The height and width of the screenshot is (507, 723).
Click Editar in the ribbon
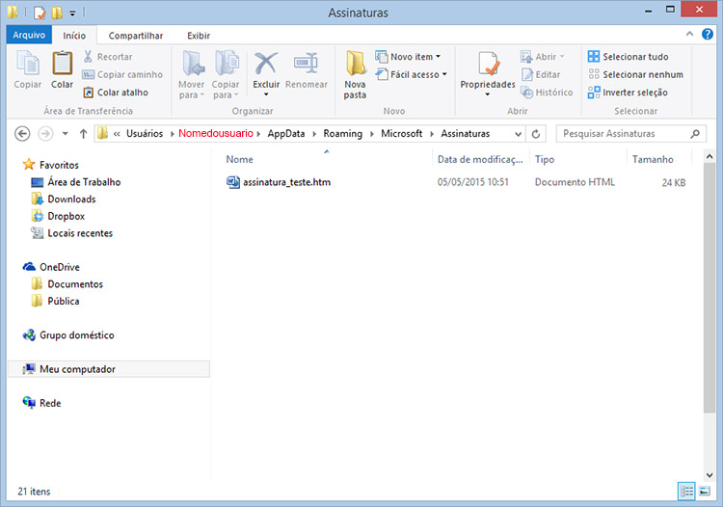pyautogui.click(x=541, y=74)
